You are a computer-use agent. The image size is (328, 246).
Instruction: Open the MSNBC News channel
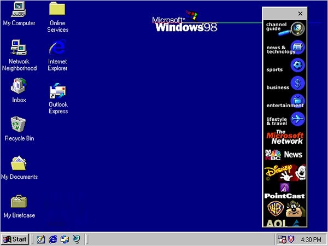285,155
